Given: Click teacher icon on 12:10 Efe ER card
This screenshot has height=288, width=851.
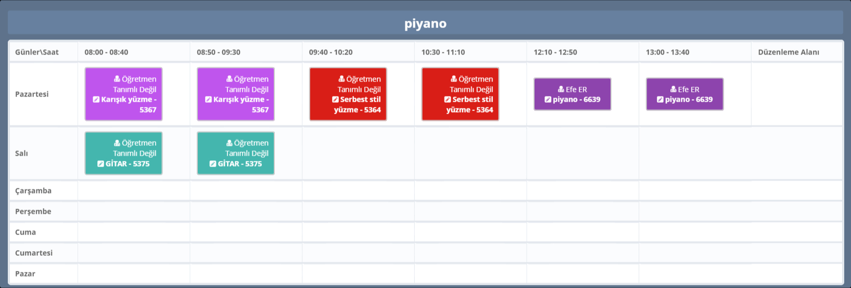Looking at the screenshot, I should point(561,89).
